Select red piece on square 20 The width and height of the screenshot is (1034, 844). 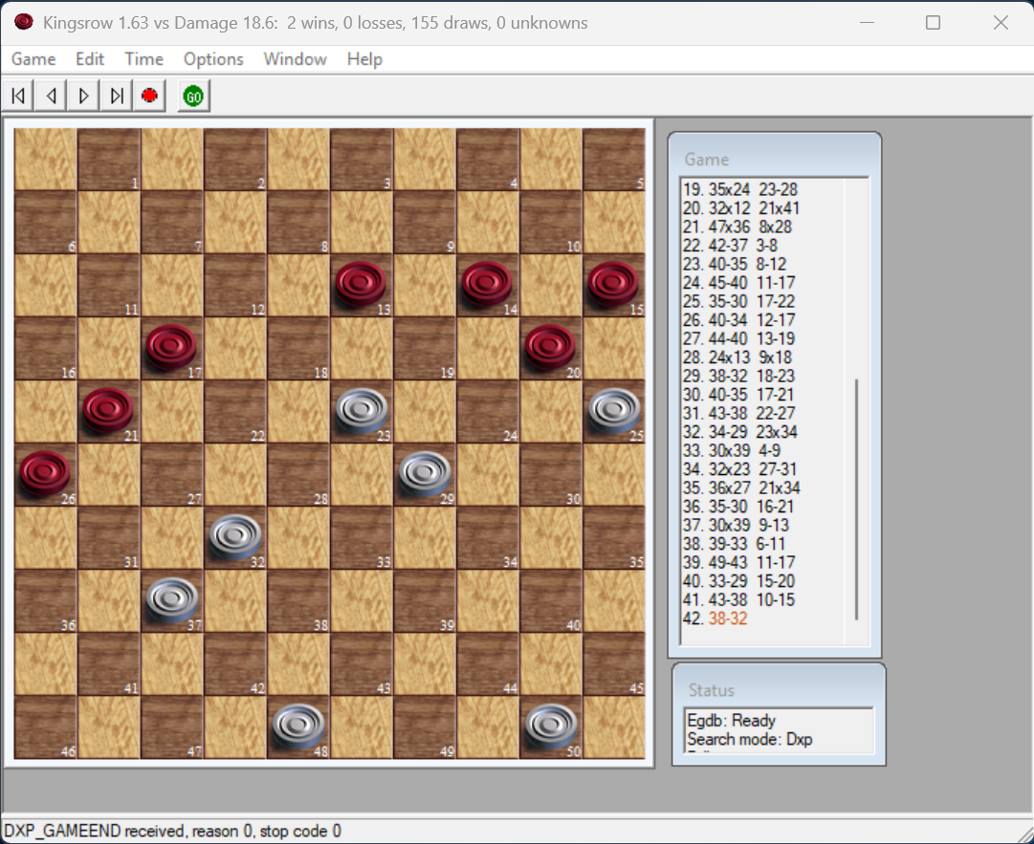point(550,347)
